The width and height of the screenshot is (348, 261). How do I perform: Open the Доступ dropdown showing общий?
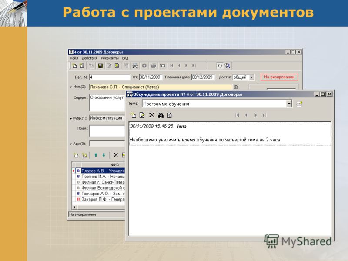(x=251, y=77)
